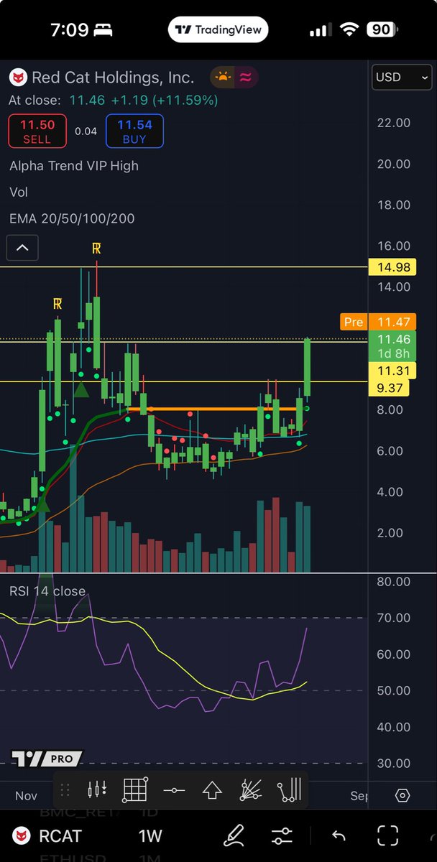Screen dimensions: 437x862
Task: Tap the orange Pre 11.47 price label
Action: (x=377, y=322)
